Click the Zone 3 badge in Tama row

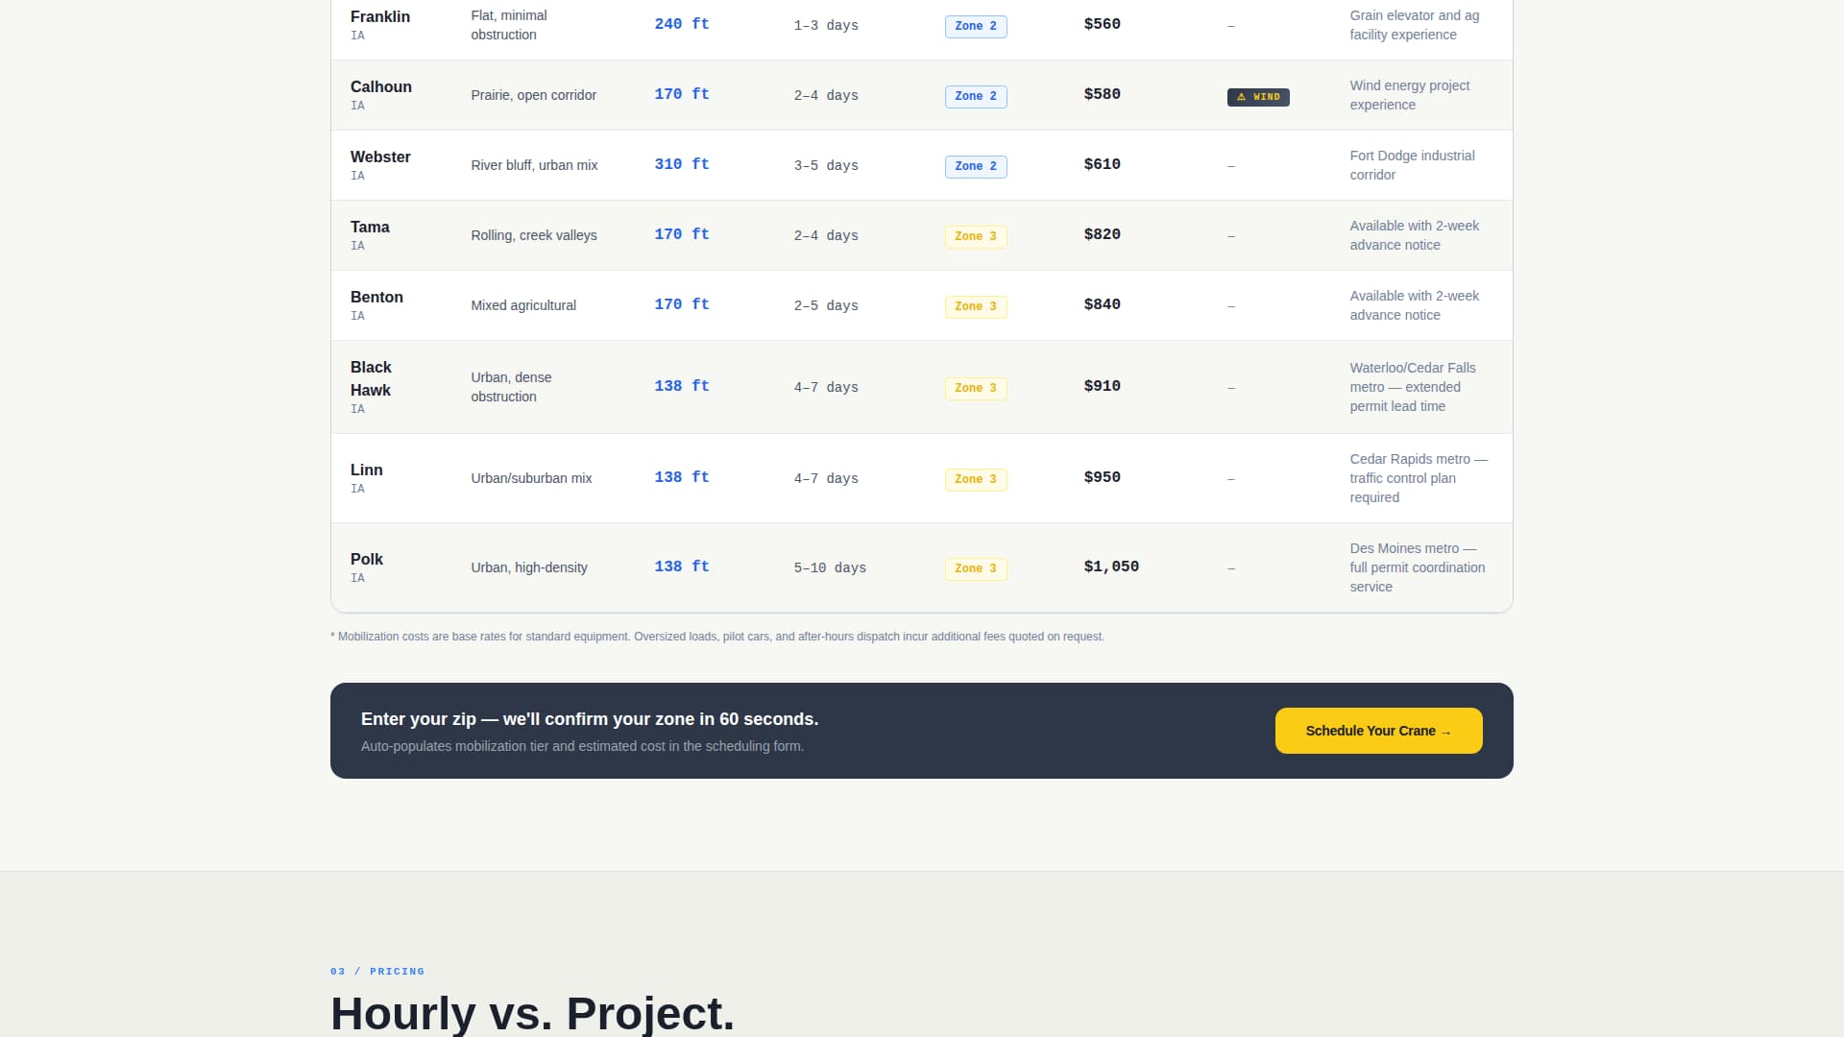(x=976, y=236)
